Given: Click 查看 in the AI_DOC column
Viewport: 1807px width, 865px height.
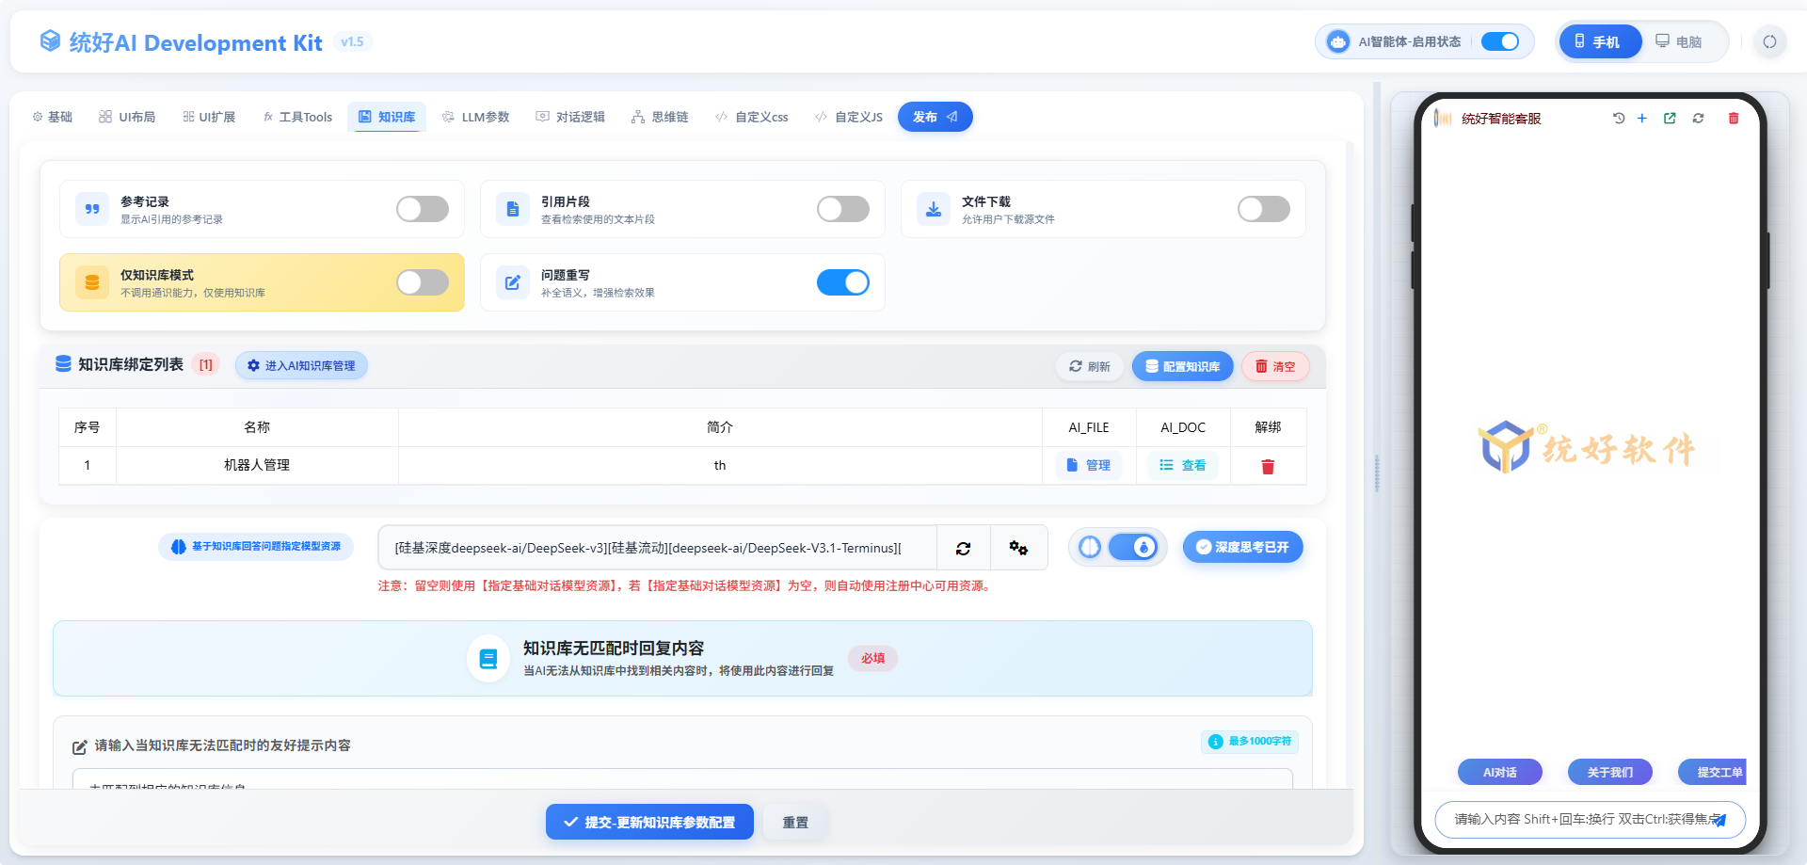Looking at the screenshot, I should point(1183,465).
